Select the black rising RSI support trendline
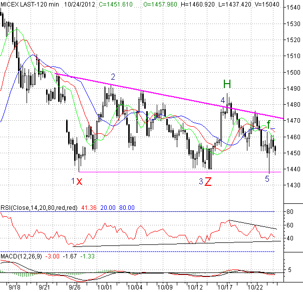 pyautogui.click(x=177, y=244)
